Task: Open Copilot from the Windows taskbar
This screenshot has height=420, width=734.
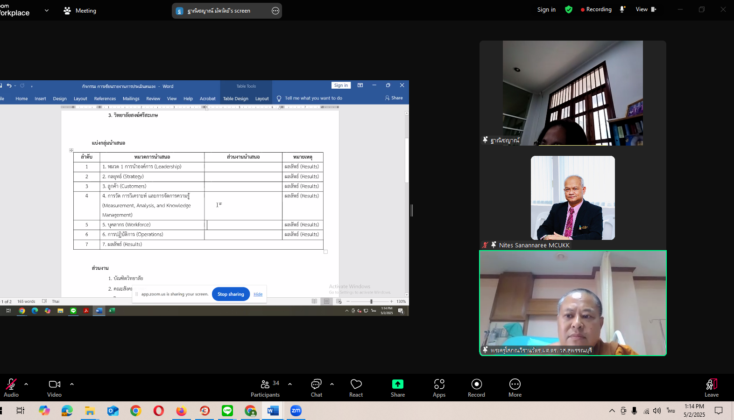Action: [44, 411]
